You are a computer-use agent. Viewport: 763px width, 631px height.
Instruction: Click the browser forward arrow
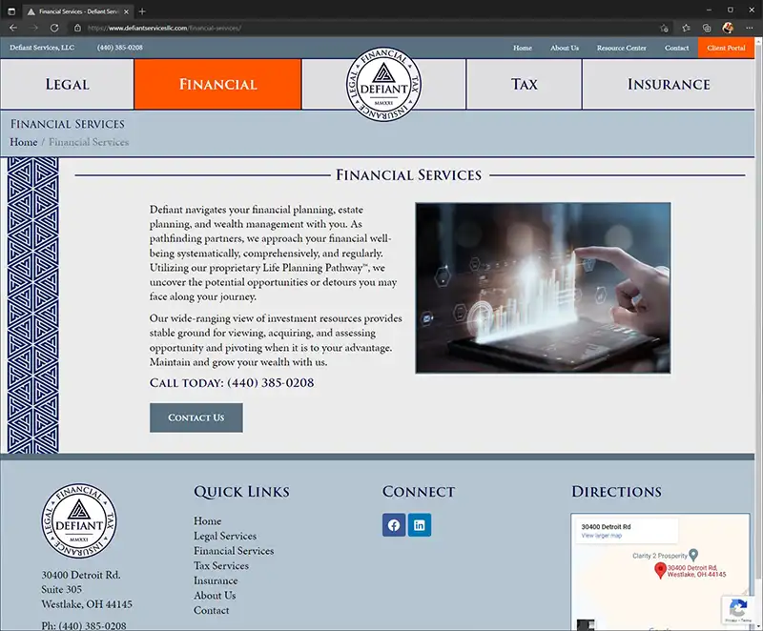[33, 28]
